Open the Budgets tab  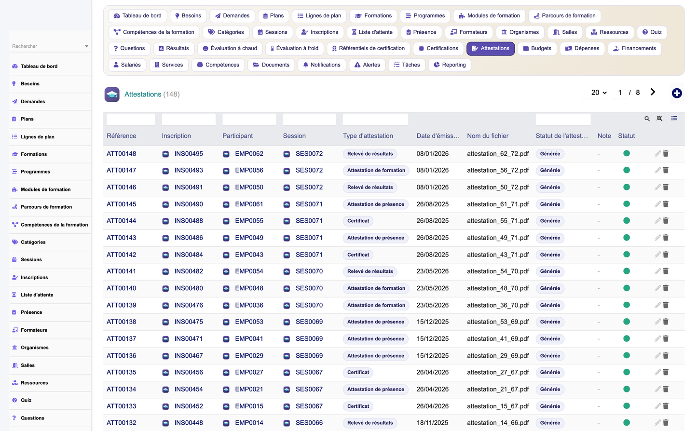pyautogui.click(x=537, y=48)
